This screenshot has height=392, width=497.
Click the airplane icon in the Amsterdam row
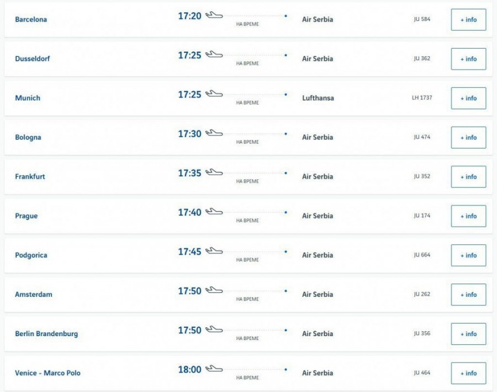(214, 290)
